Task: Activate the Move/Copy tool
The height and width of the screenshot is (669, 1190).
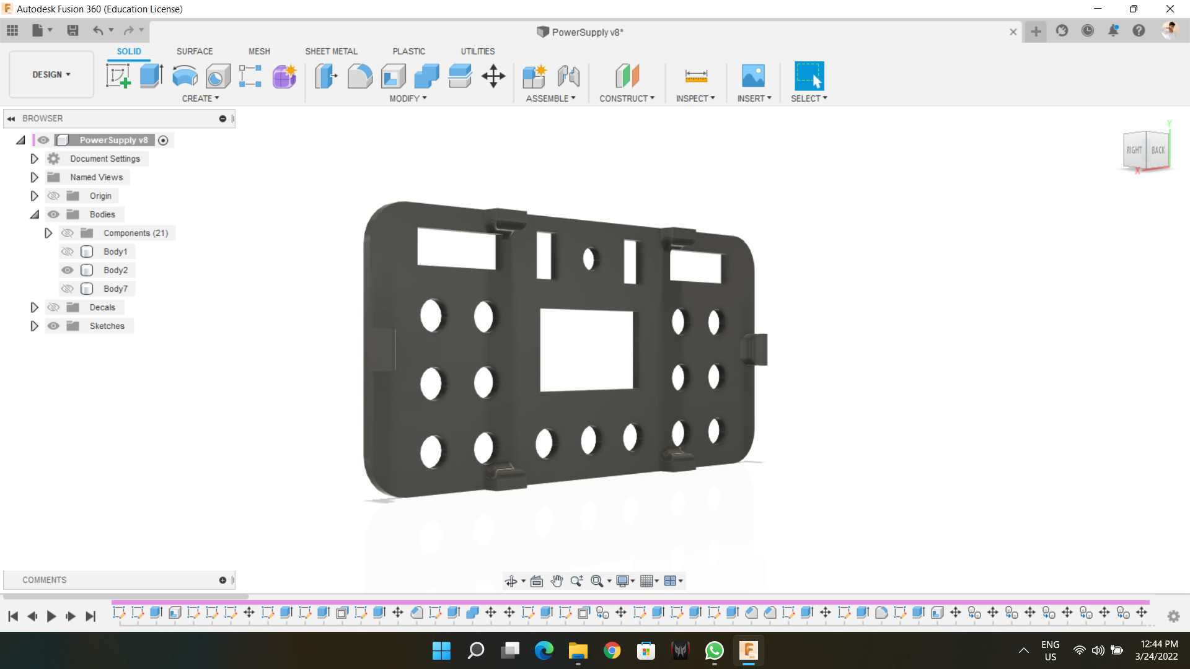Action: 493,76
